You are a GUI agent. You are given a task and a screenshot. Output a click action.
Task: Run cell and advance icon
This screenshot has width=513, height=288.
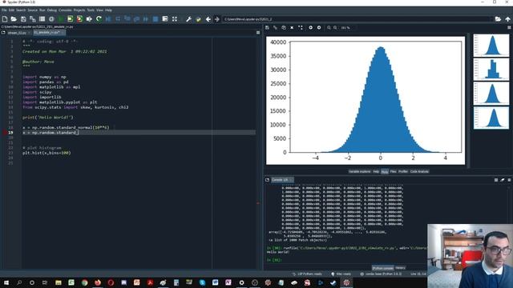(x=79, y=19)
